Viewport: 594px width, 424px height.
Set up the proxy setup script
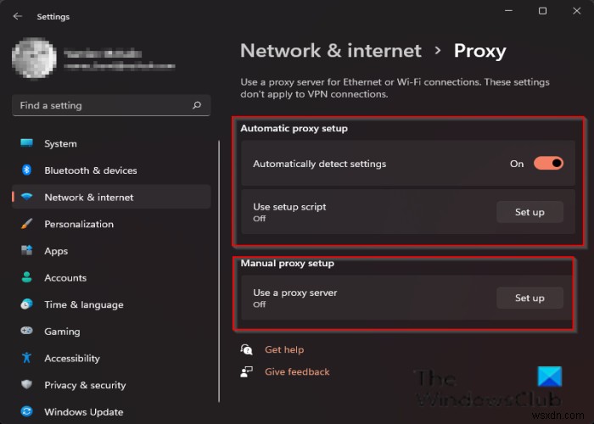pos(530,212)
